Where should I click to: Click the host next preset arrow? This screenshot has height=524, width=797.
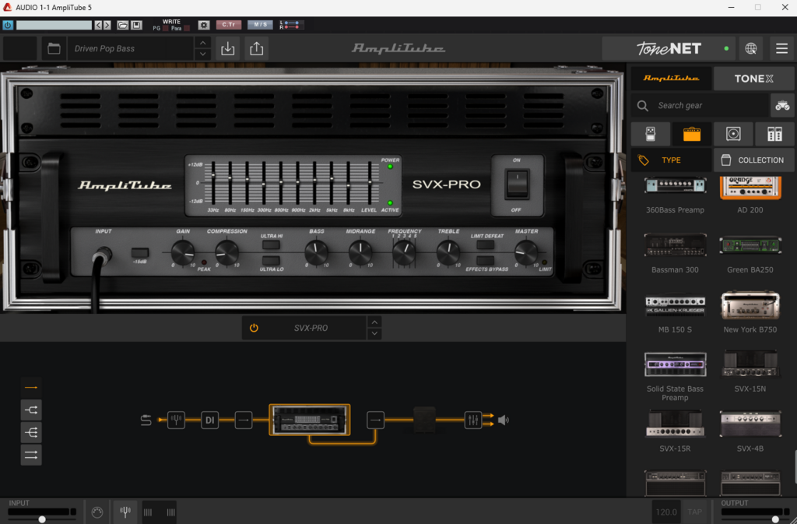click(107, 25)
